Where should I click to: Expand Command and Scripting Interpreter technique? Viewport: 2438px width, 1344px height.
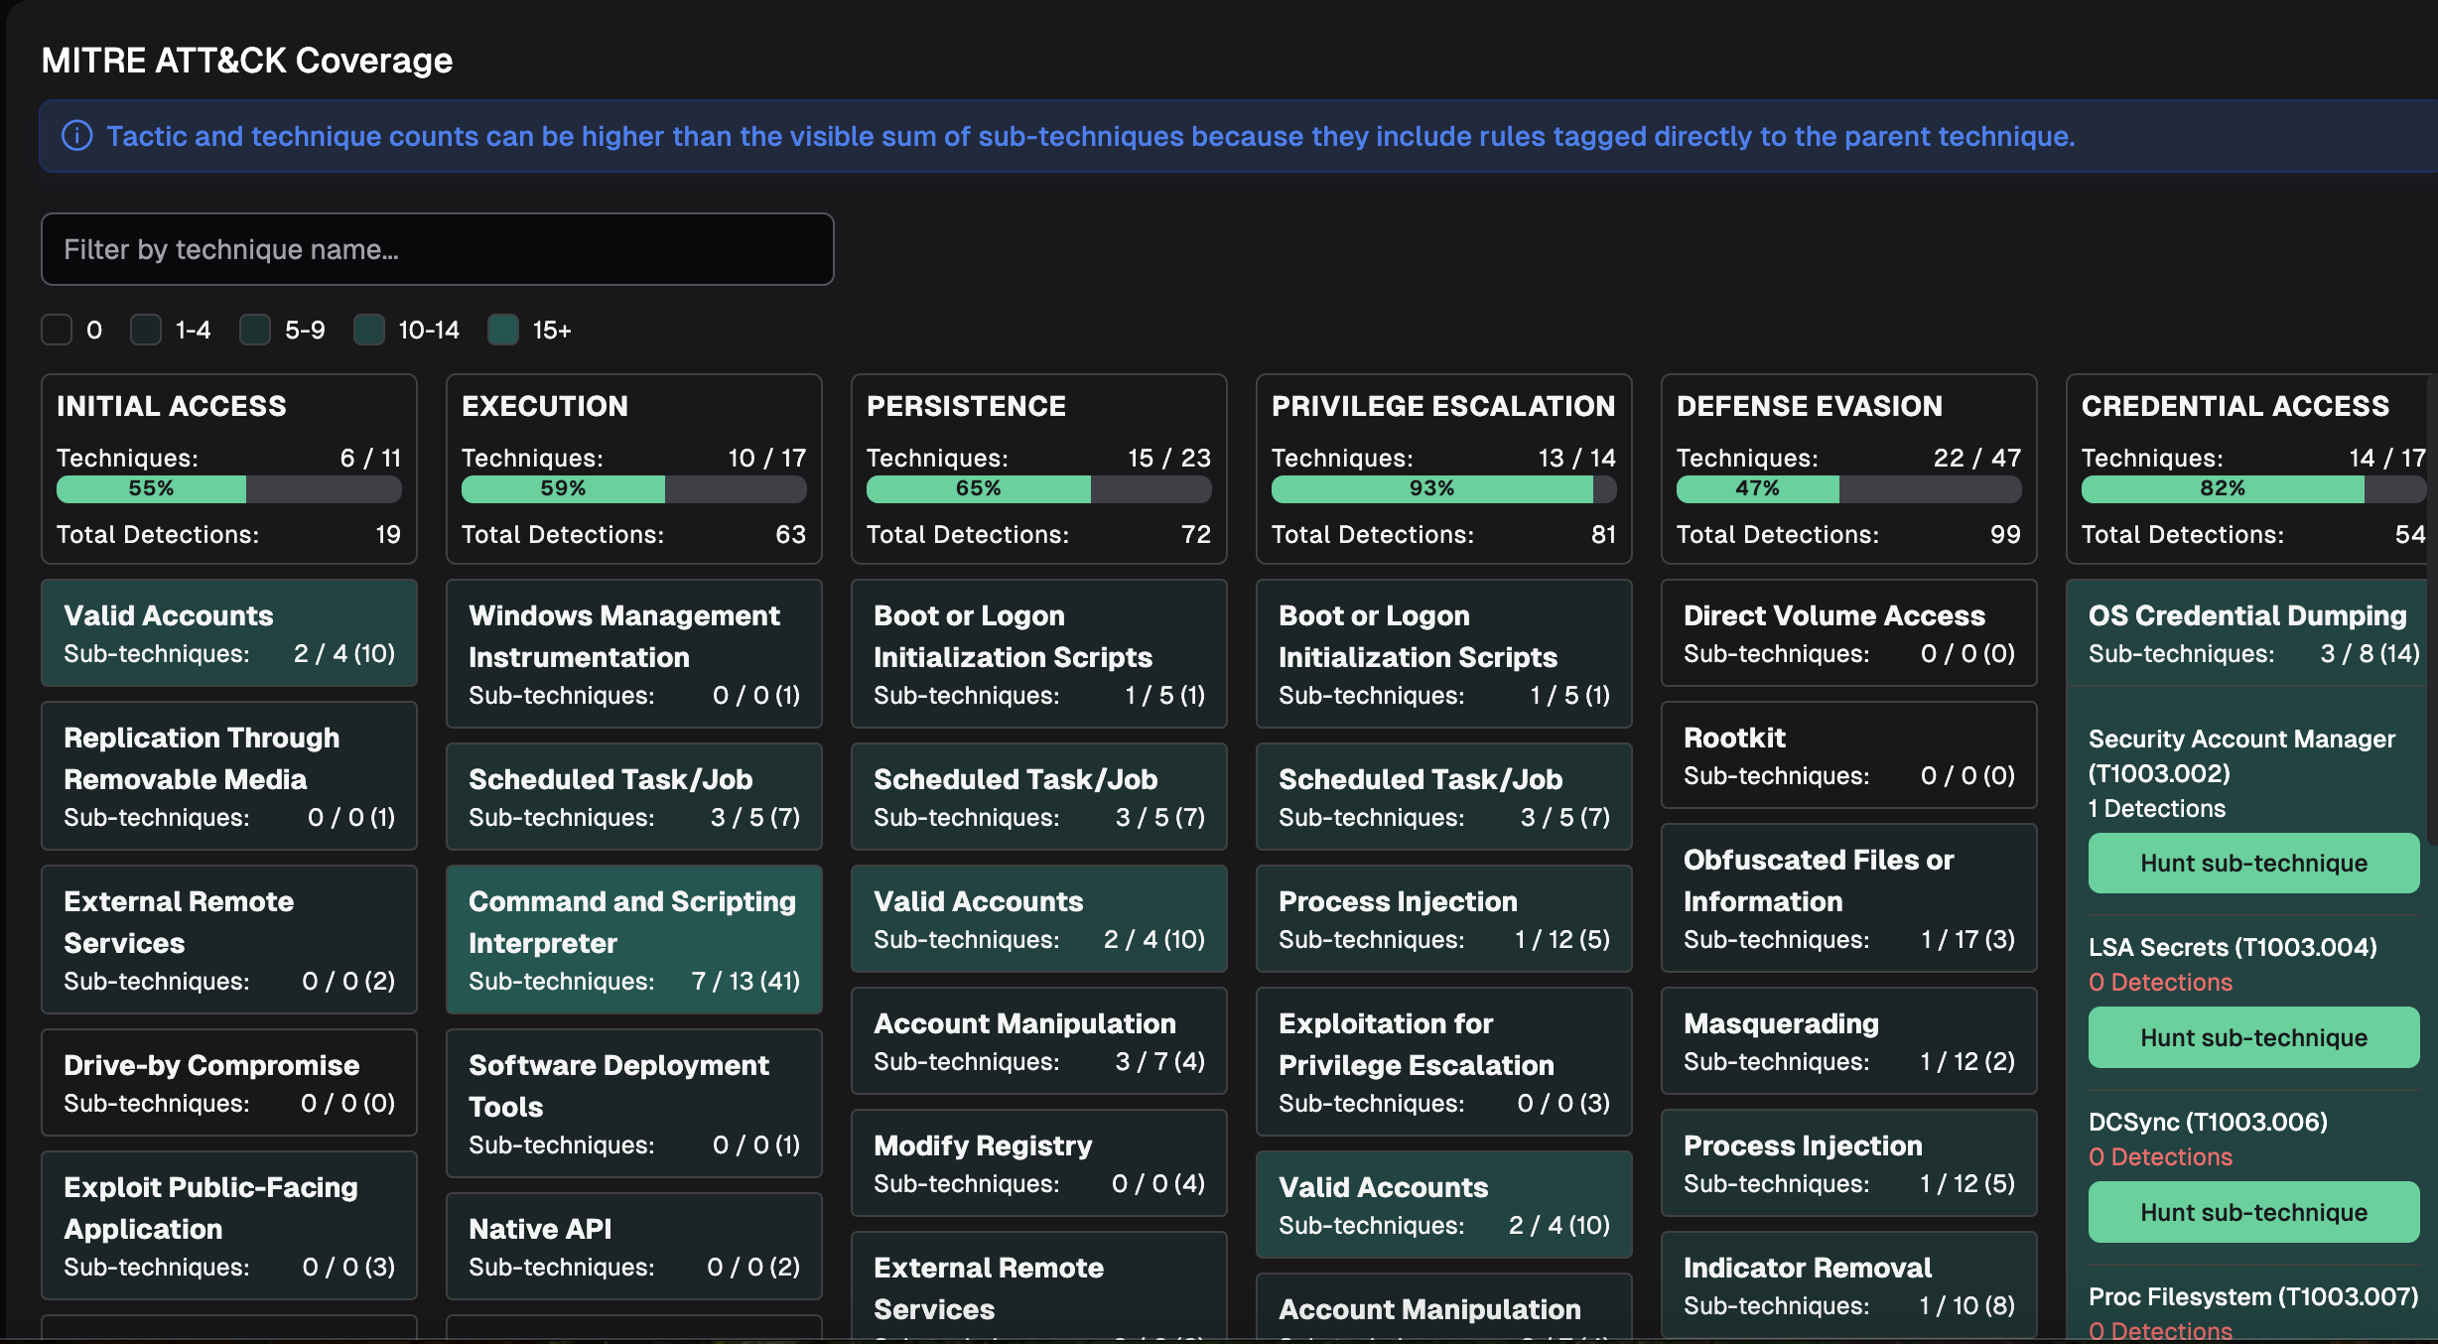(634, 939)
